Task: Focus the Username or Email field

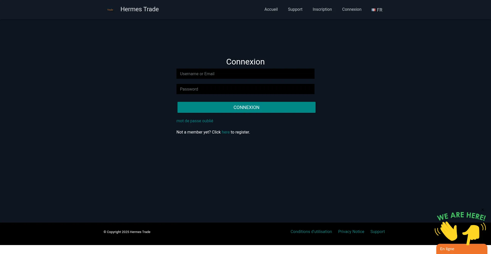Action: click(245, 74)
